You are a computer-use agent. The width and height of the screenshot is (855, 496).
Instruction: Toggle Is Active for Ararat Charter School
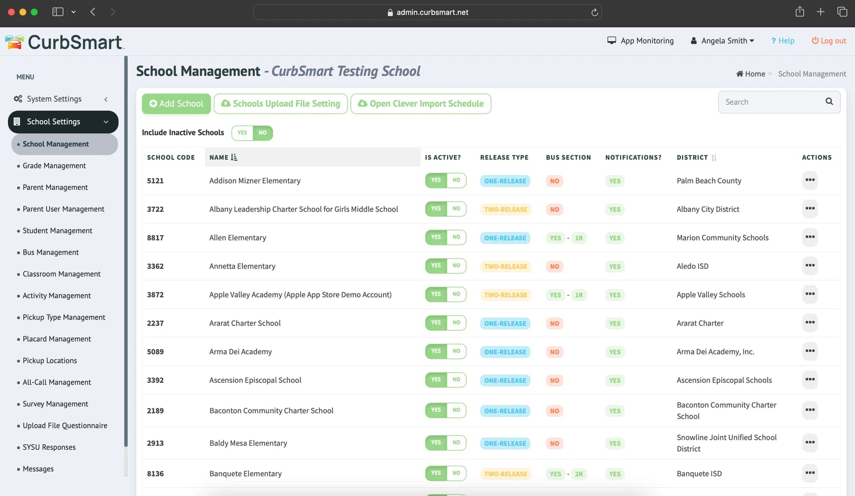445,323
